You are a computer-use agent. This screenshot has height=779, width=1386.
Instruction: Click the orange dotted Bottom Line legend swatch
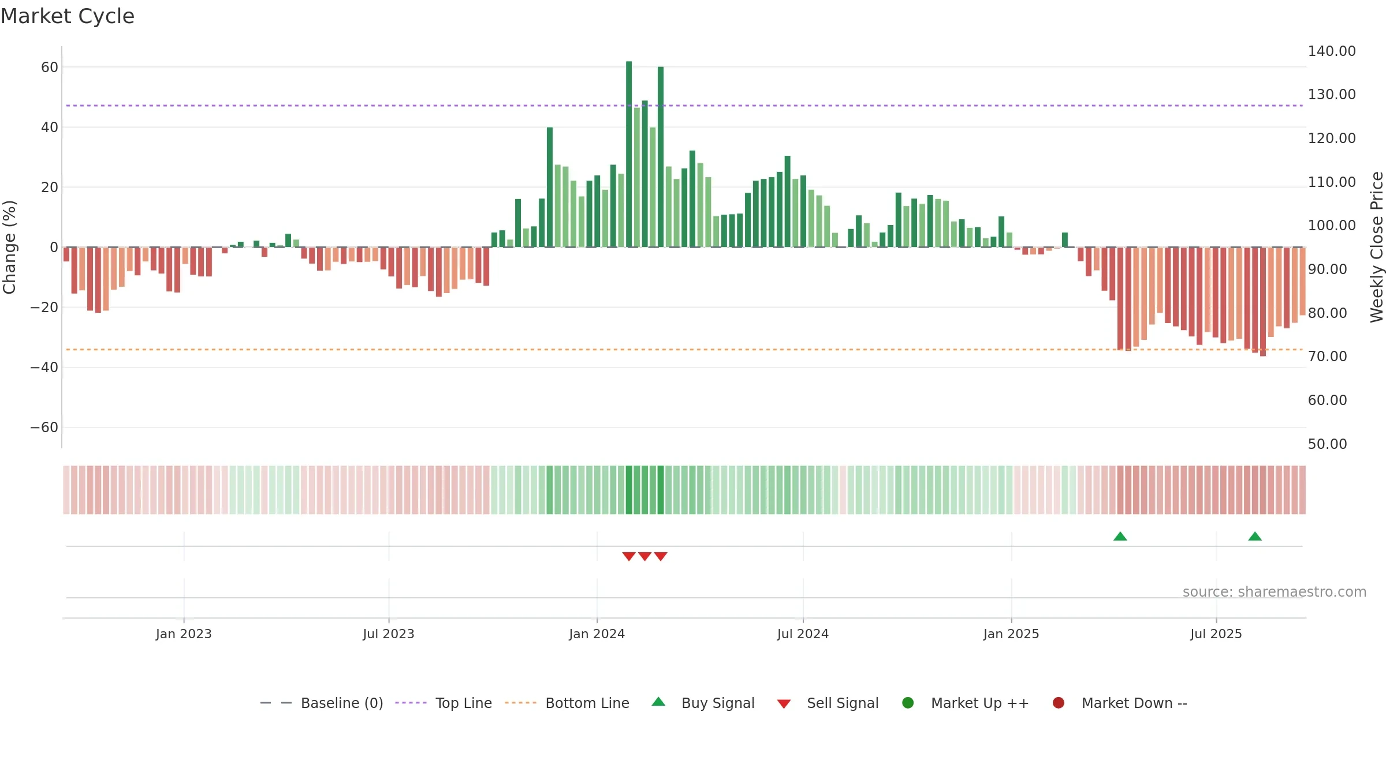(x=520, y=703)
